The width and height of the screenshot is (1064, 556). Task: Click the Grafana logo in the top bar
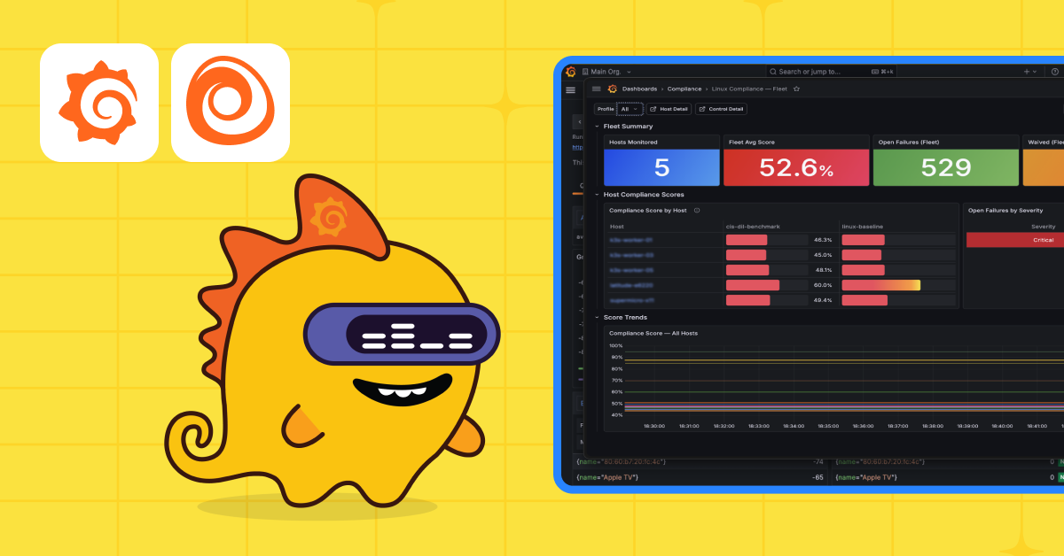click(571, 72)
